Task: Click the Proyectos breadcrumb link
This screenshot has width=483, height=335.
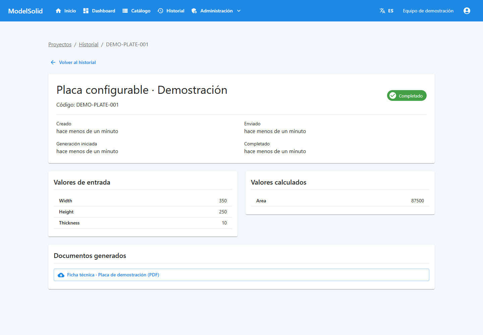Action: (x=60, y=45)
